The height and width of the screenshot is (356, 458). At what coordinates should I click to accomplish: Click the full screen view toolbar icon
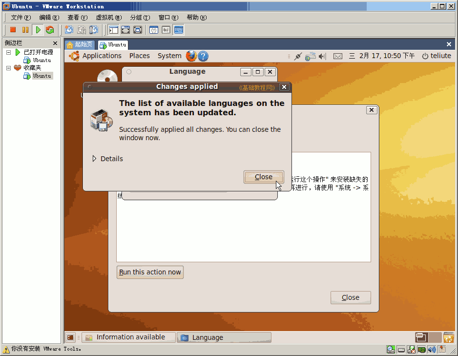click(125, 30)
